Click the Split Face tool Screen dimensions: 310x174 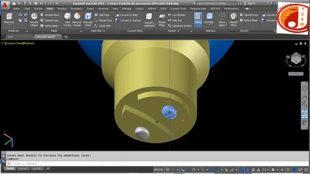pyautogui.click(x=102, y=15)
